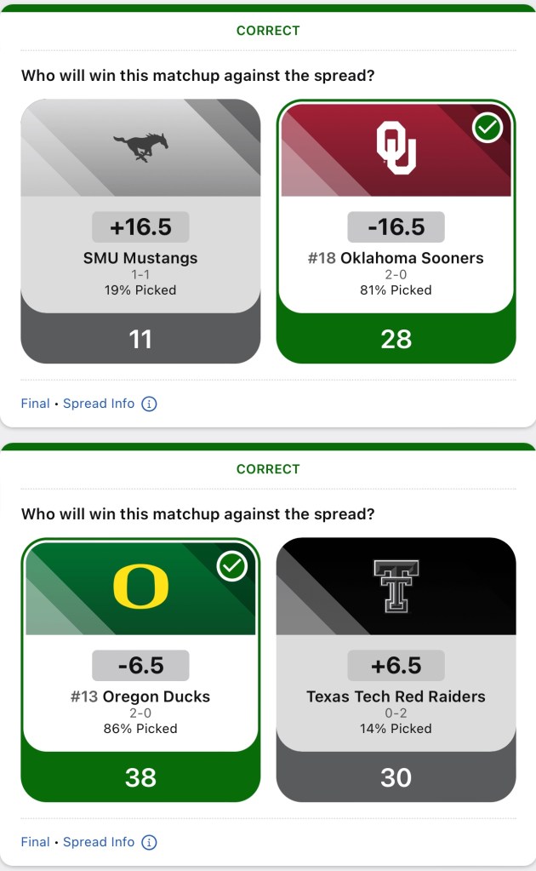Click the Texas Tech double-T logo
Image resolution: width=536 pixels, height=871 pixels.
click(396, 586)
